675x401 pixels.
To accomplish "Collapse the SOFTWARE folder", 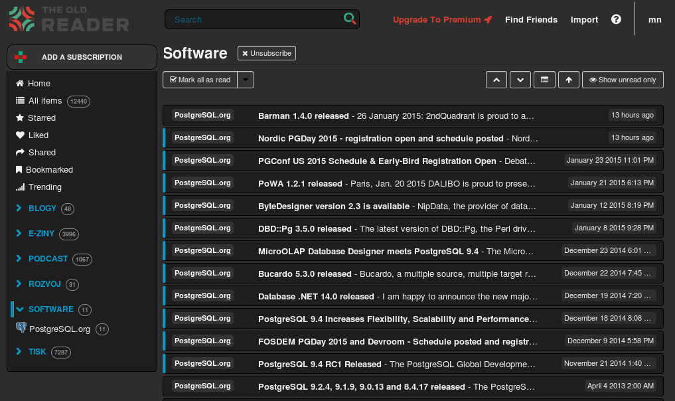I will point(18,309).
